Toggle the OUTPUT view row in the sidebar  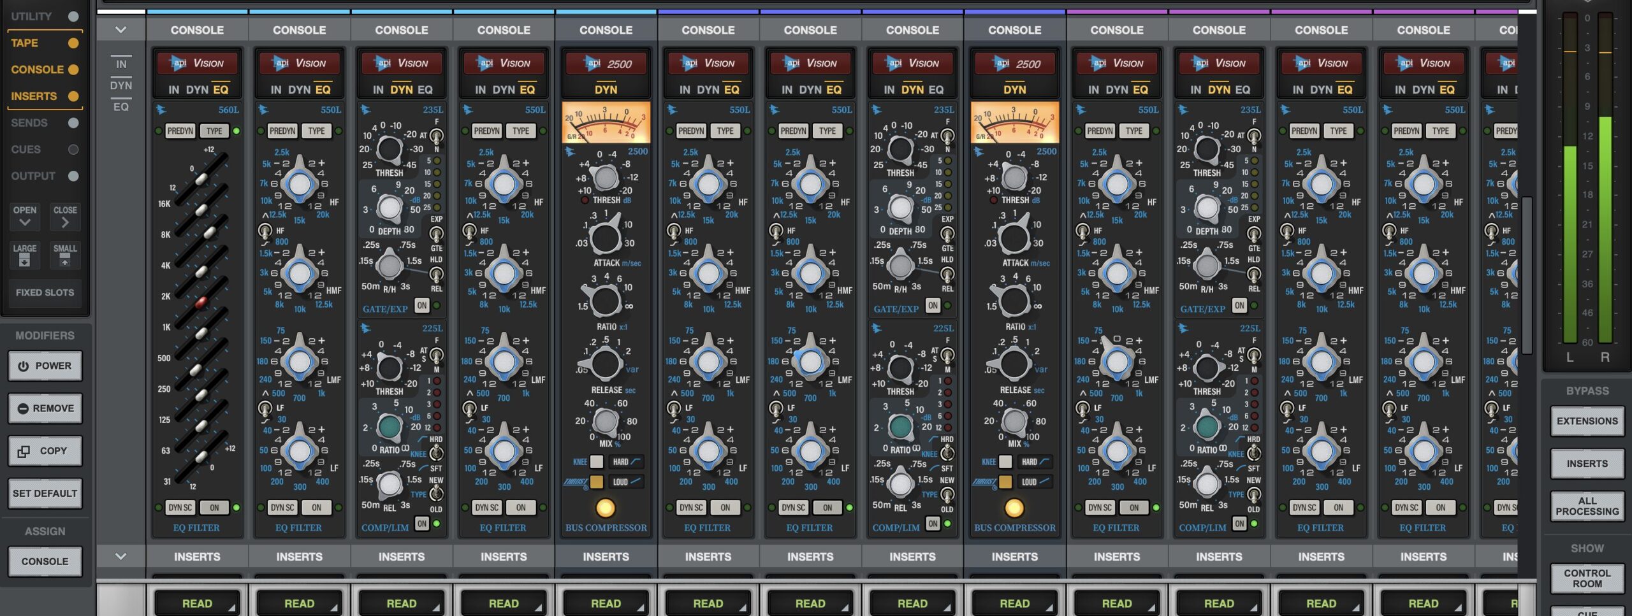(44, 176)
